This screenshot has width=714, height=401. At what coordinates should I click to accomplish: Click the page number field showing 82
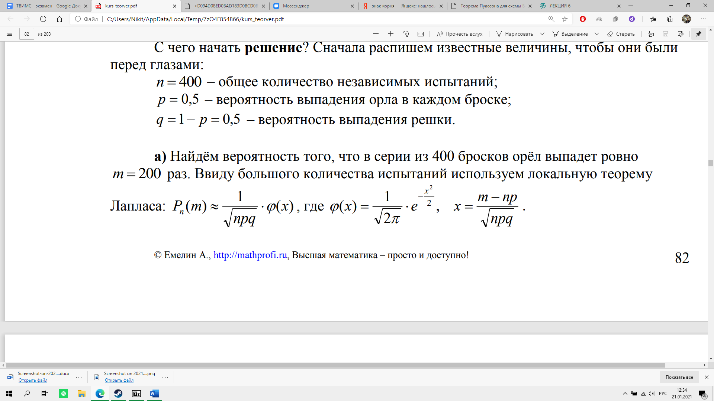(x=27, y=34)
